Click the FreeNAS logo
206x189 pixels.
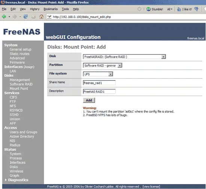point(22,32)
